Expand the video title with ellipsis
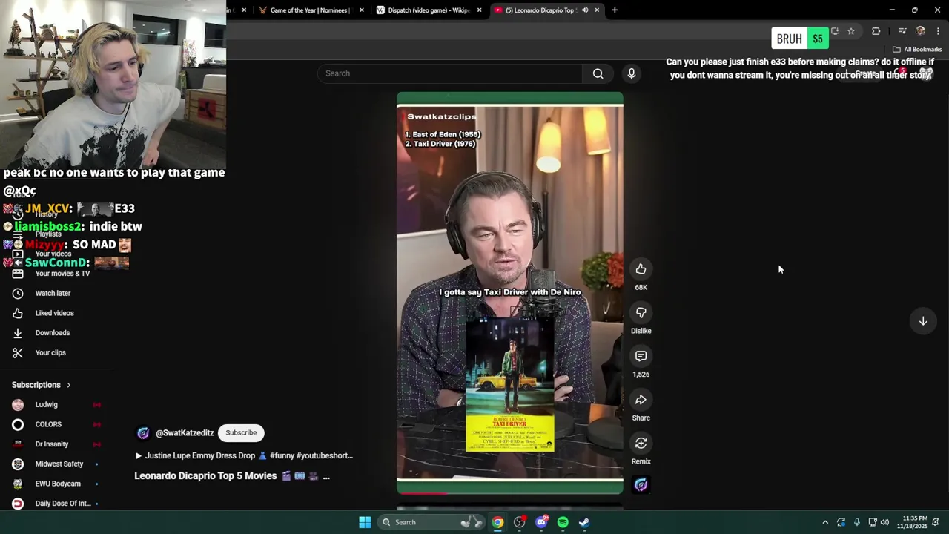This screenshot has height=534, width=949. tap(325, 476)
